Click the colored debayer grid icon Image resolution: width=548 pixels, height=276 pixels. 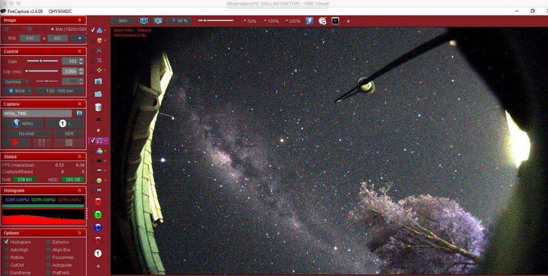click(x=100, y=141)
